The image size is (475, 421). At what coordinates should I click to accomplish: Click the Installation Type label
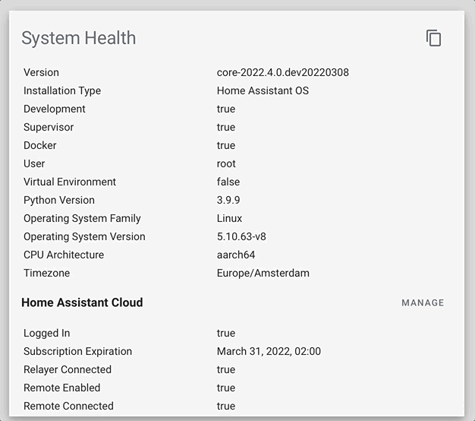point(62,91)
